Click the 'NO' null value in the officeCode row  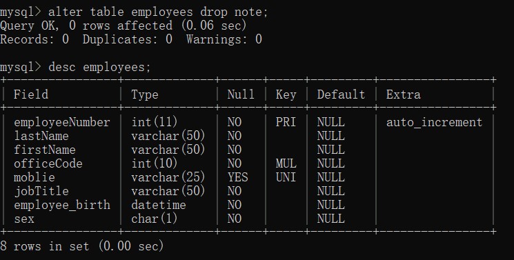click(x=235, y=163)
